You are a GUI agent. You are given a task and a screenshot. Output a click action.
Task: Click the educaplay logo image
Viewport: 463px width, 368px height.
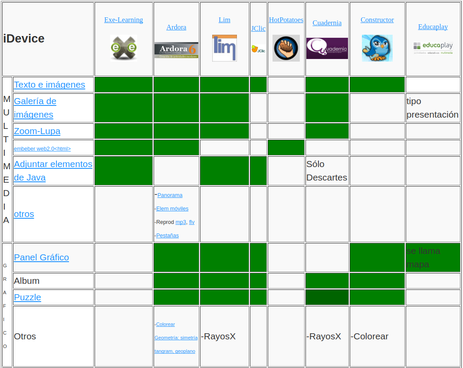tap(433, 48)
